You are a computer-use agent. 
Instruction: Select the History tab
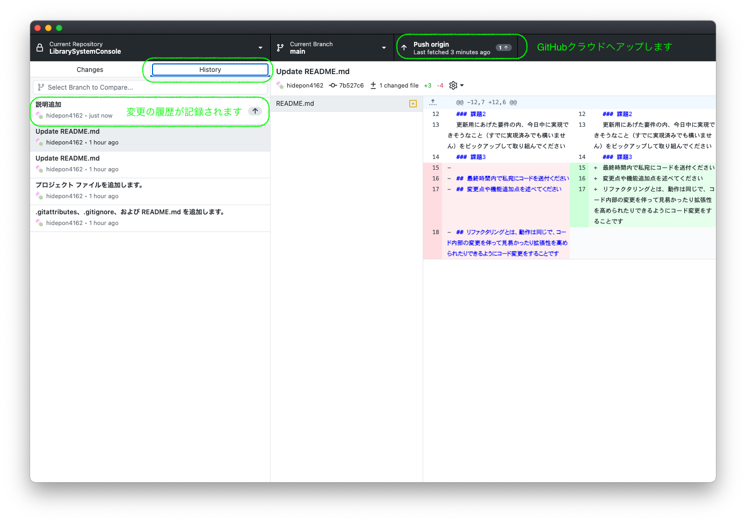pos(209,69)
